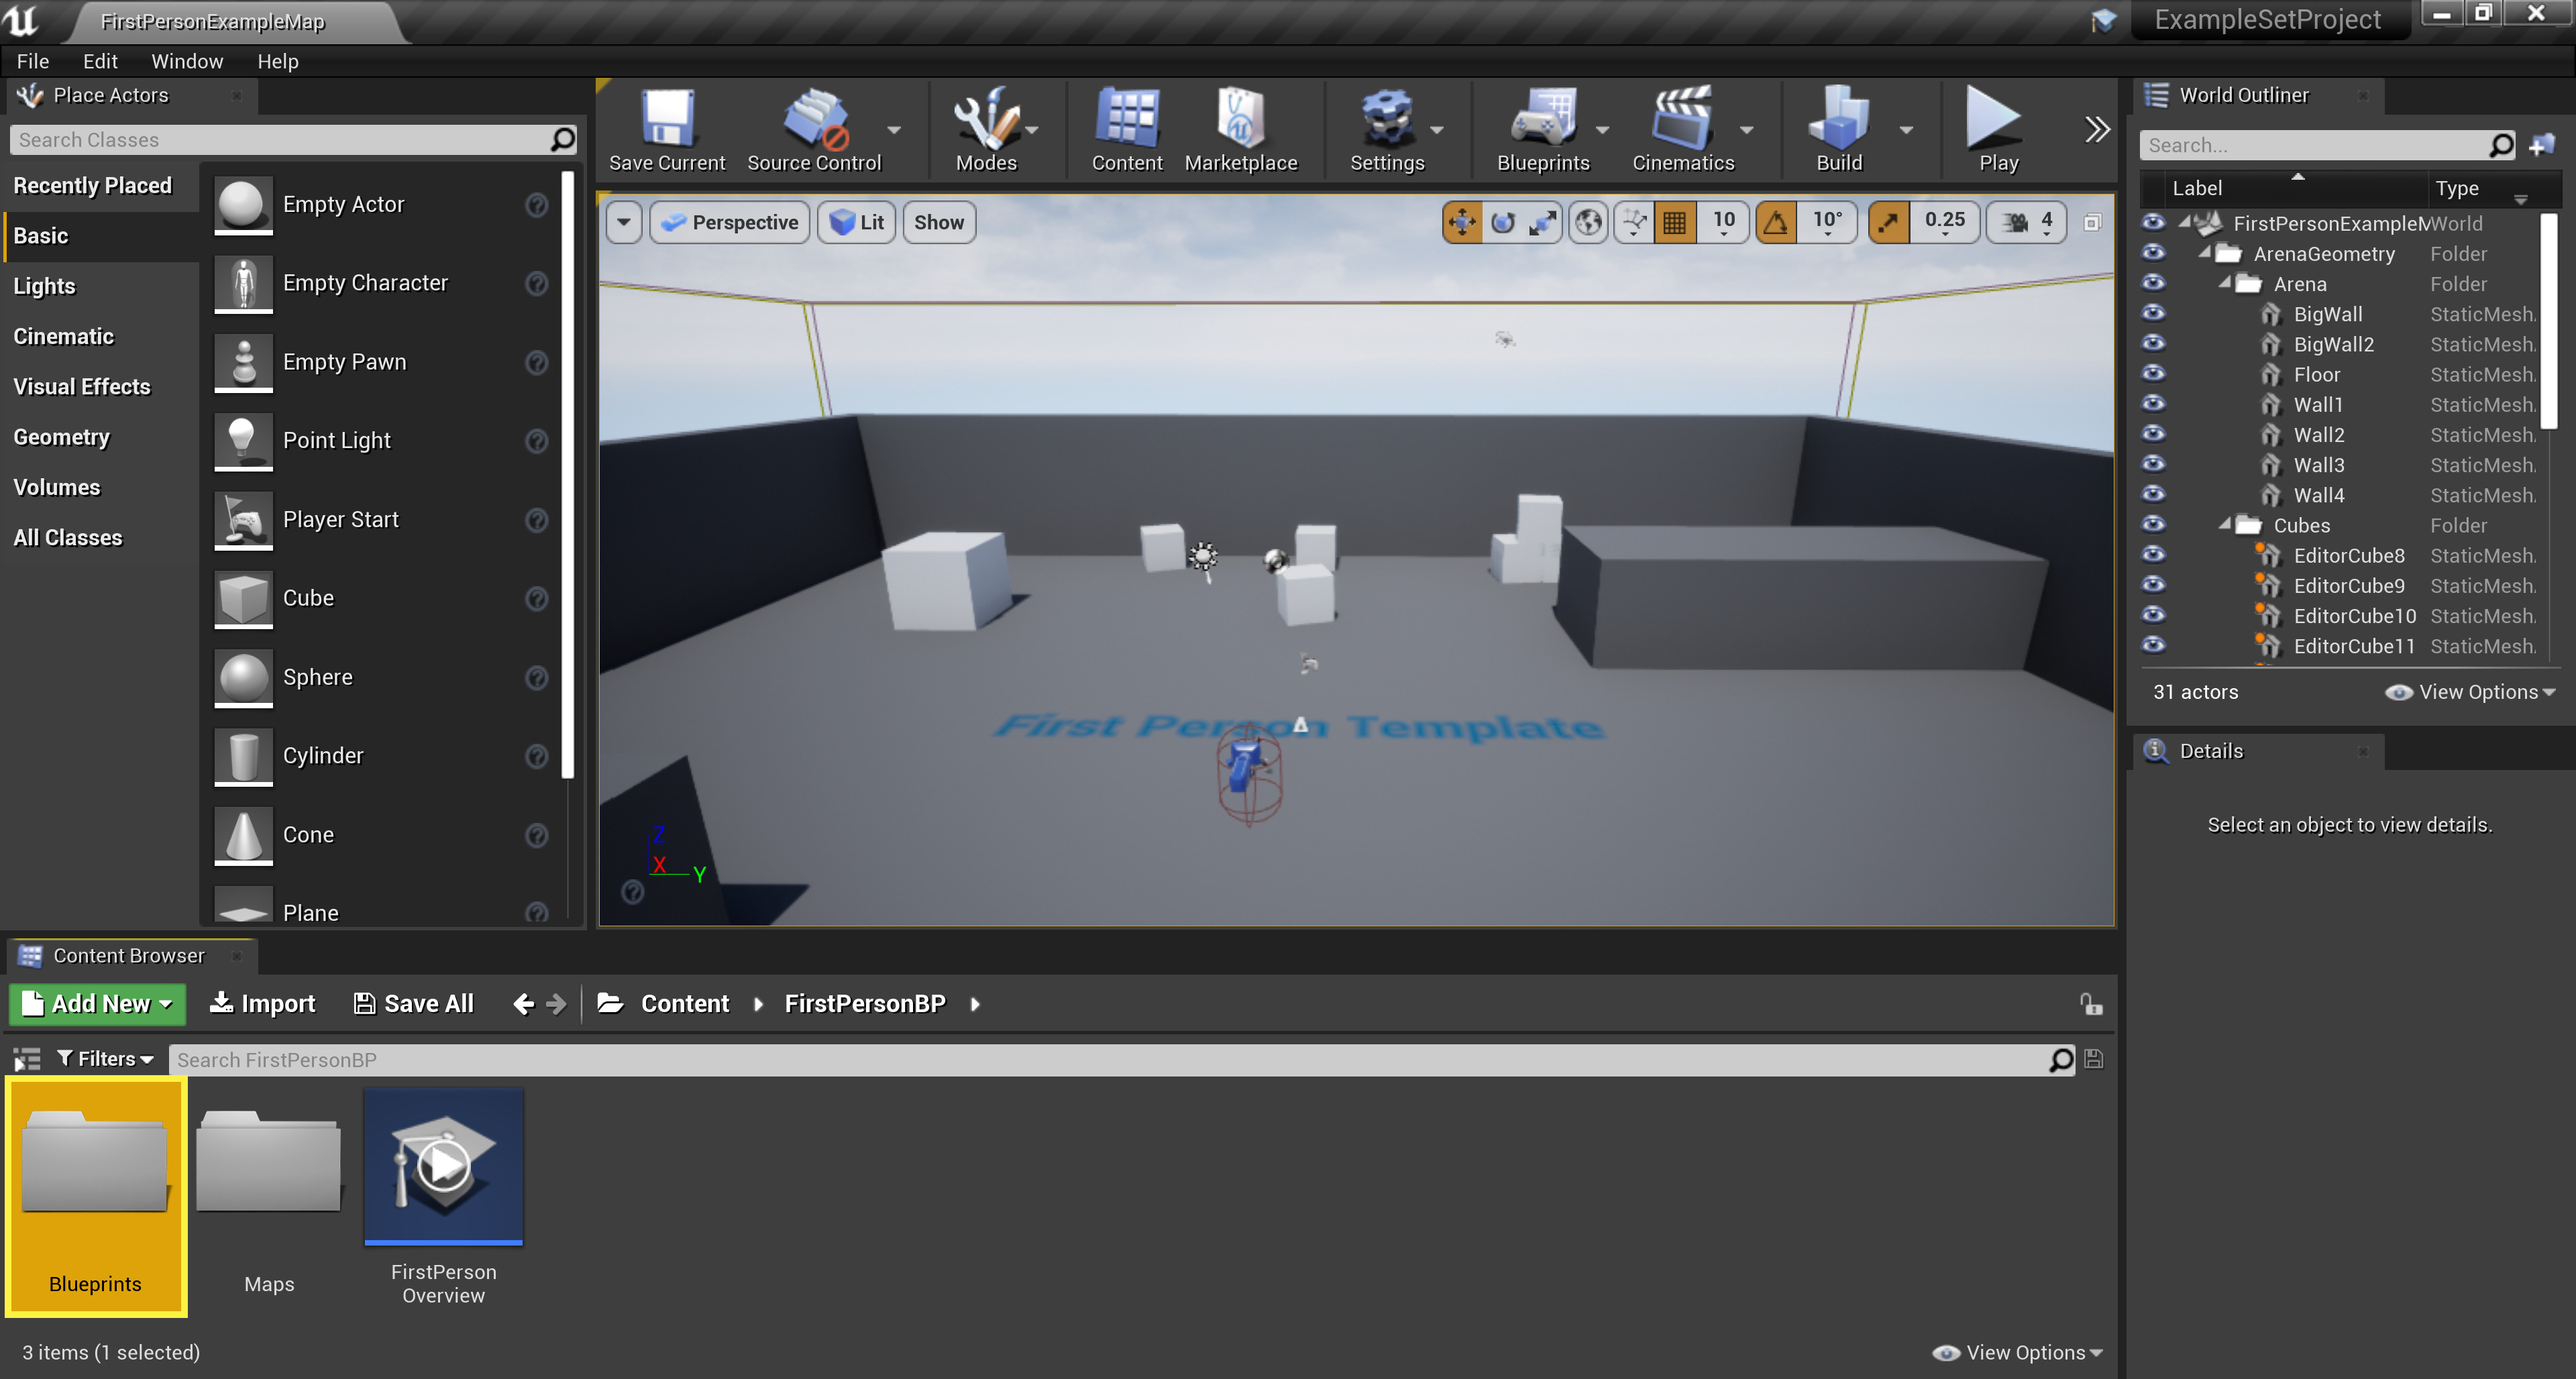The width and height of the screenshot is (2576, 1379).
Task: Open the Filters dropdown in Content Browser
Action: pyautogui.click(x=105, y=1059)
